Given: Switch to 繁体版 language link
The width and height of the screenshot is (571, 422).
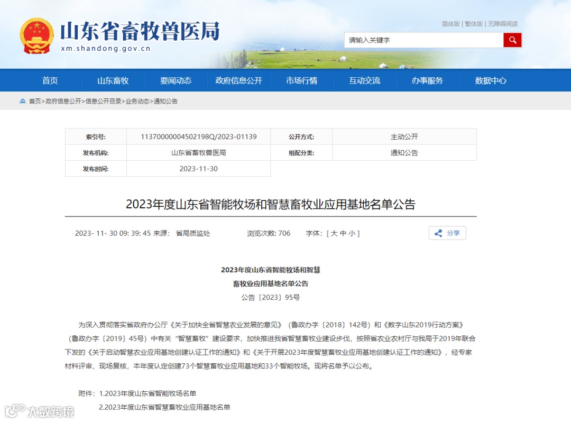Looking at the screenshot, I should point(474,24).
